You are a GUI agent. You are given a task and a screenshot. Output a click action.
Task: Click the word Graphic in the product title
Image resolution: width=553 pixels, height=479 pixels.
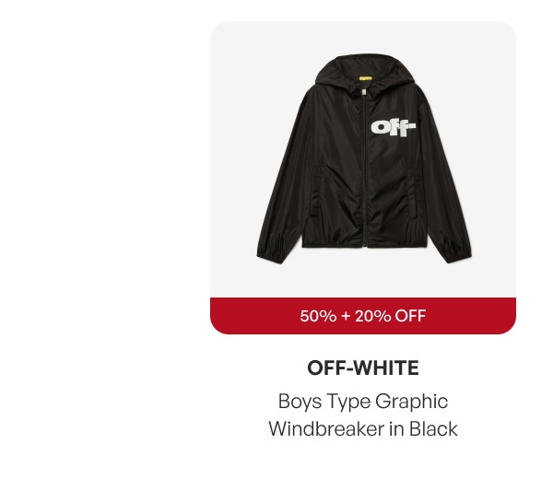412,402
